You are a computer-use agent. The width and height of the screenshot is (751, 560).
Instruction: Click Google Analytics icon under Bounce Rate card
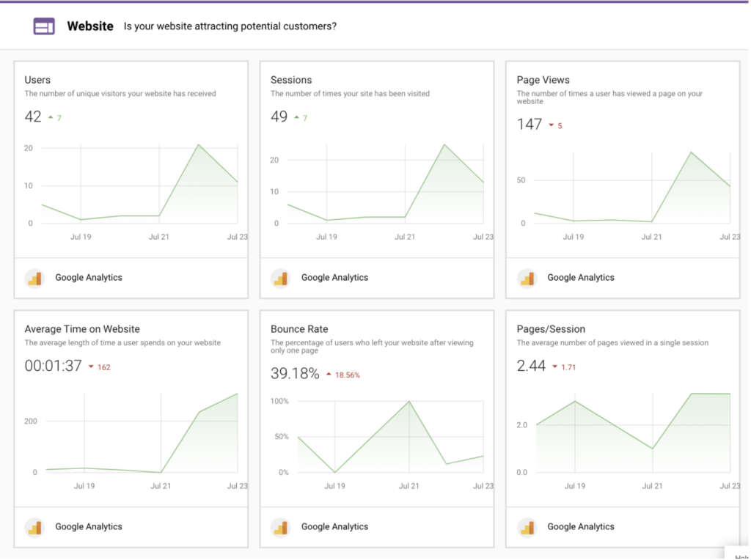coord(280,527)
